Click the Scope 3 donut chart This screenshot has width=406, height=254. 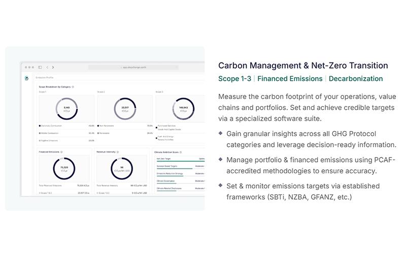coord(183,109)
